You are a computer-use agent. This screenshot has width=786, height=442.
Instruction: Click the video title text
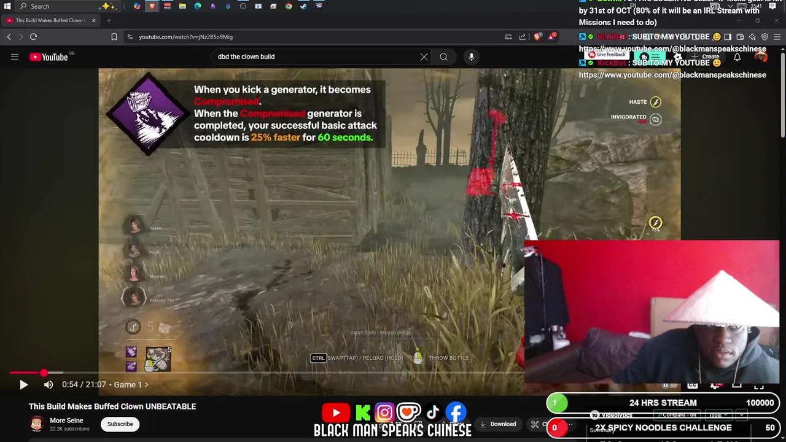pos(112,406)
